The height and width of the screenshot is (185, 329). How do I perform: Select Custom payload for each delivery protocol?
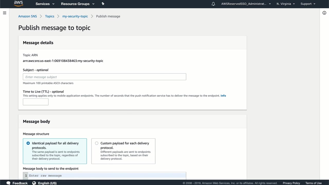[x=97, y=143]
